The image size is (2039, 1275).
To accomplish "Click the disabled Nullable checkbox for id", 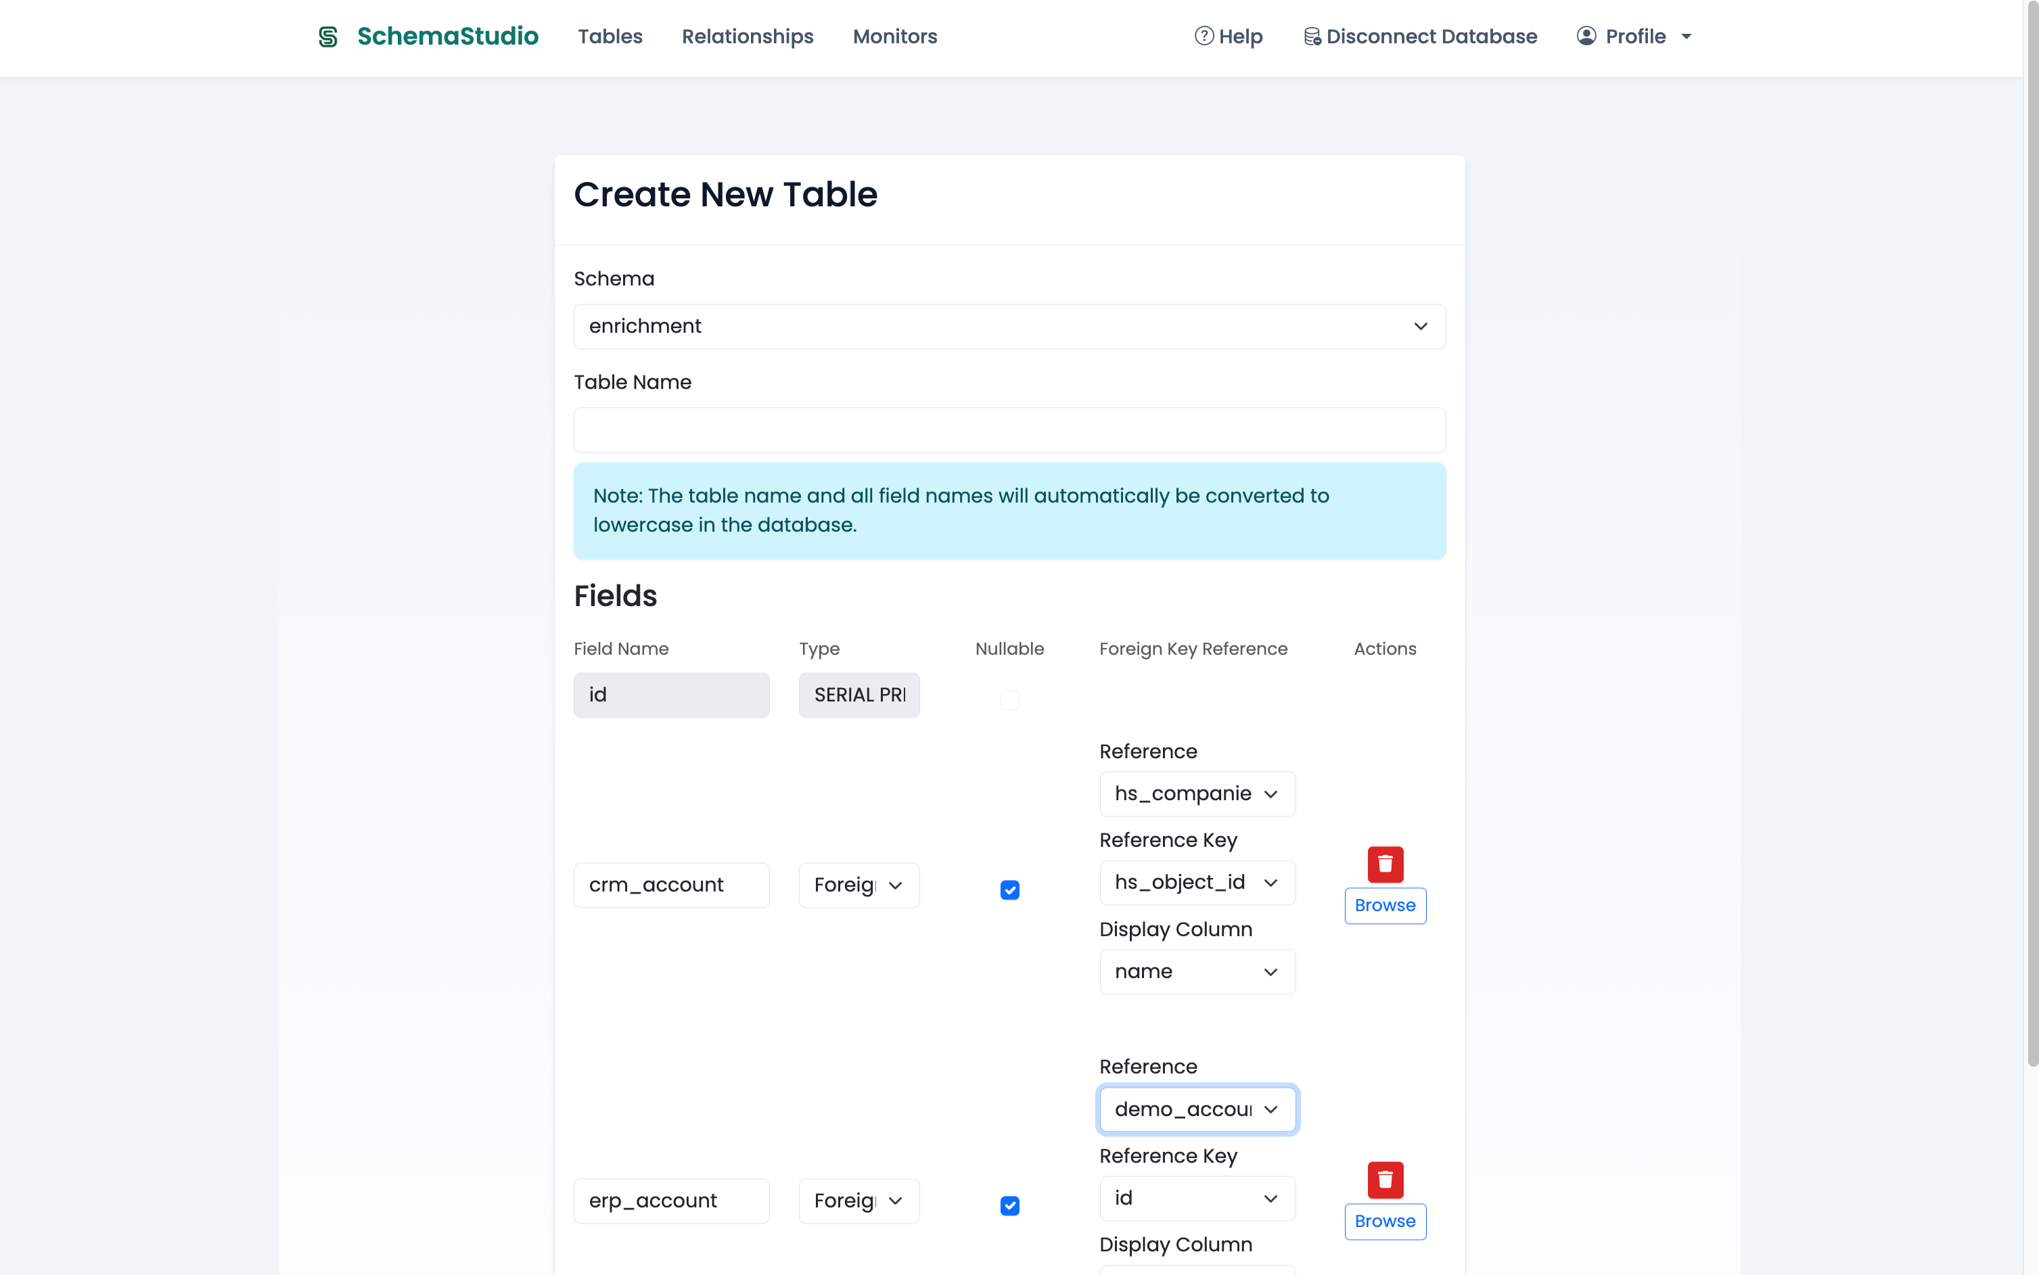I will click(x=1009, y=700).
